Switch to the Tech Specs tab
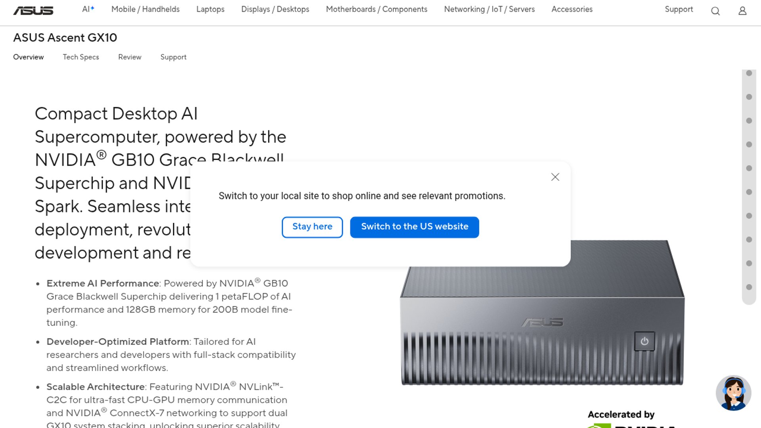This screenshot has width=761, height=428. pos(81,57)
